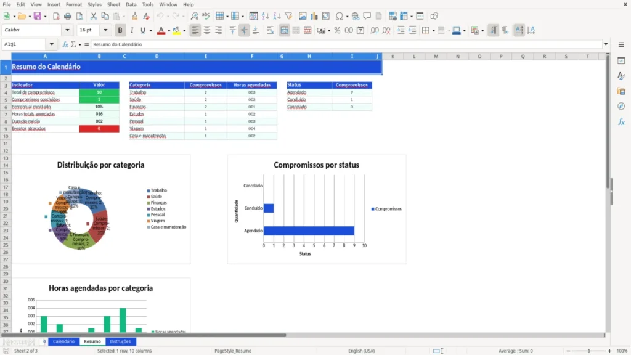The height and width of the screenshot is (355, 631).
Task: Open the Data menu
Action: (x=131, y=4)
